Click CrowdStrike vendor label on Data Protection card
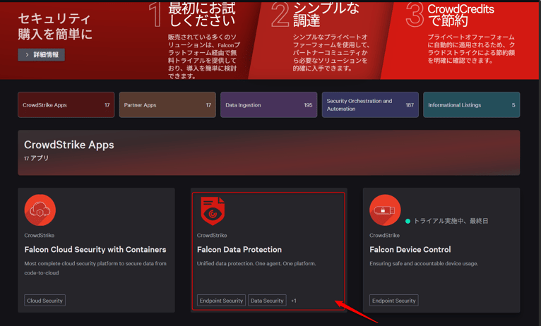Viewport: 541px width, 326px height. click(212, 236)
